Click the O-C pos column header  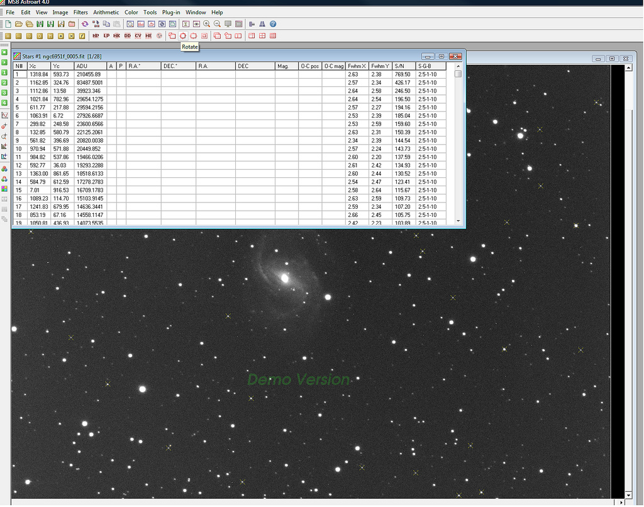(310, 66)
